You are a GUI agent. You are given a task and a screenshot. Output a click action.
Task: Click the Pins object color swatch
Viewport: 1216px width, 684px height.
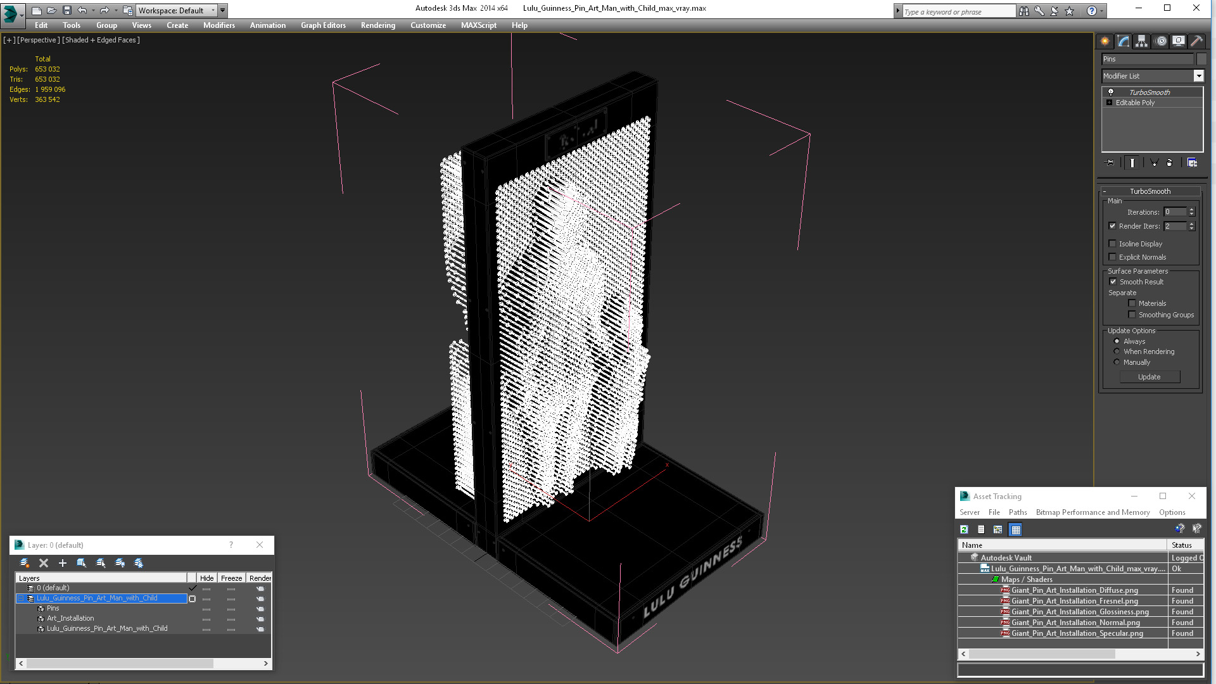click(1201, 59)
